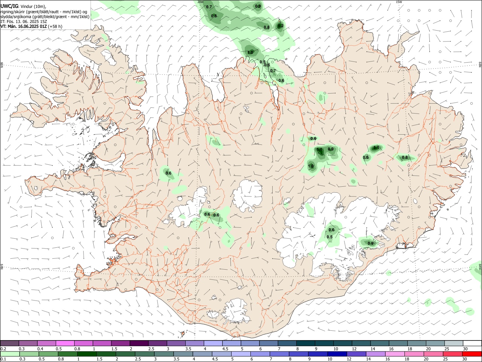Click the initial time 'IT: Fös. 13. 06. 2025 15Z'
Image resolution: width=482 pixels, height=362 pixels.
point(23,21)
